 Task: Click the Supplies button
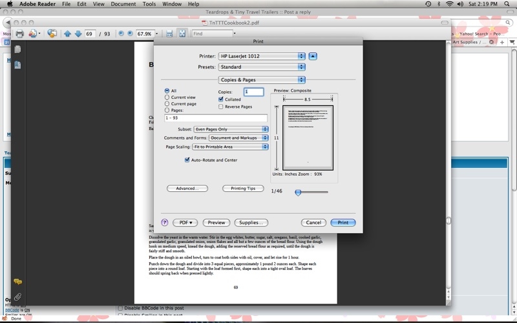pos(251,222)
